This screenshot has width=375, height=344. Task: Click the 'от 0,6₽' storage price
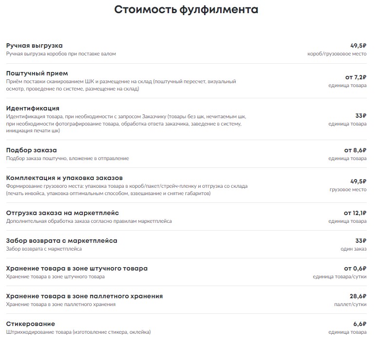click(355, 268)
